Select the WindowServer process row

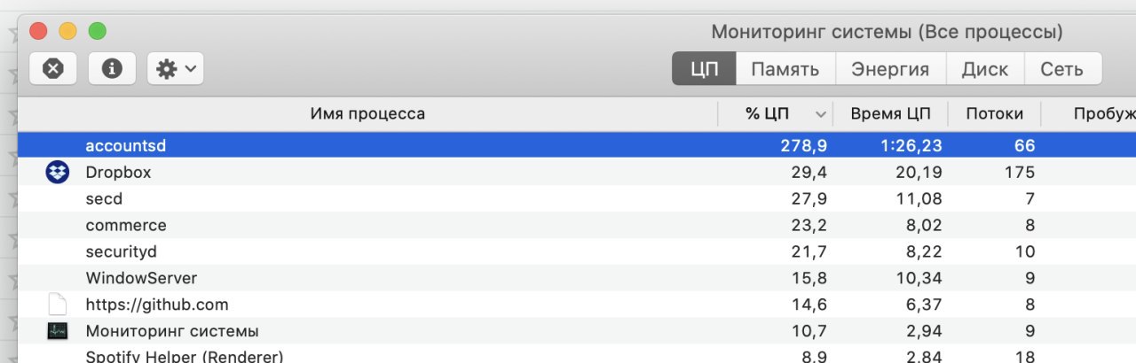coord(577,278)
